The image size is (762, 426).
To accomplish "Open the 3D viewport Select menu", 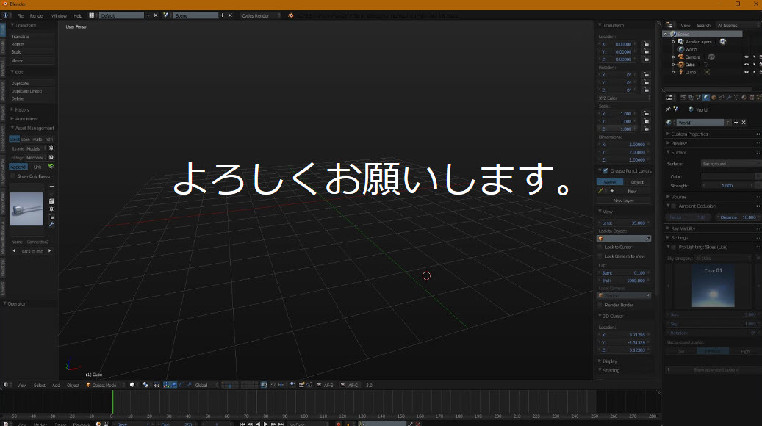I will (x=40, y=385).
